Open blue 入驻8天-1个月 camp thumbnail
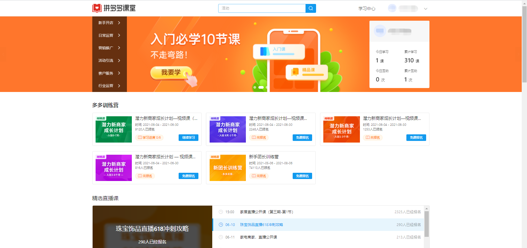The image size is (527, 248). point(228,129)
